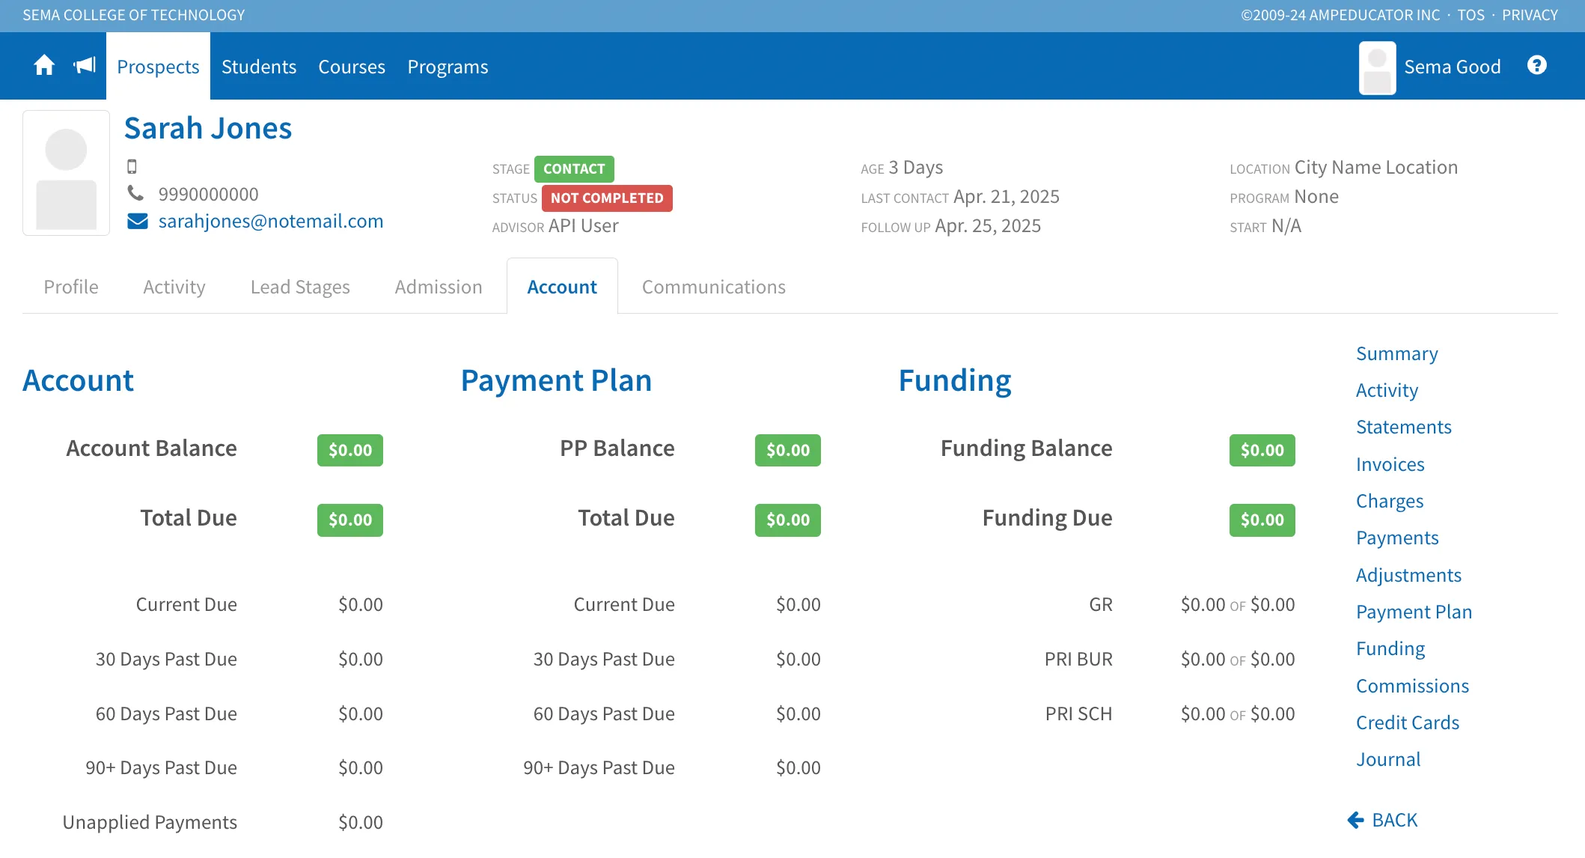Click the Funding Due $0.00 badge

tap(1262, 520)
